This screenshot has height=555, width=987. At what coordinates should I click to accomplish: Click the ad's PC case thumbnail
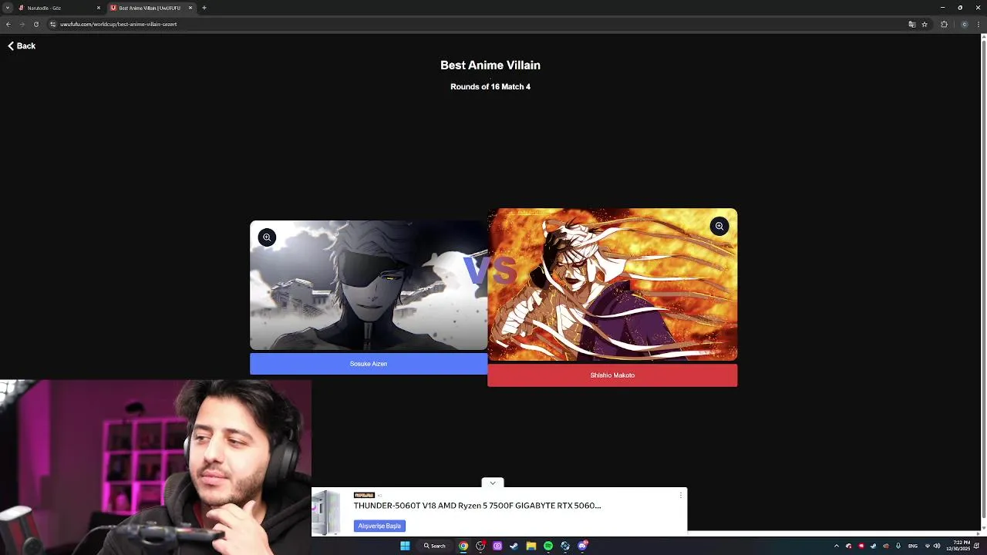click(326, 513)
